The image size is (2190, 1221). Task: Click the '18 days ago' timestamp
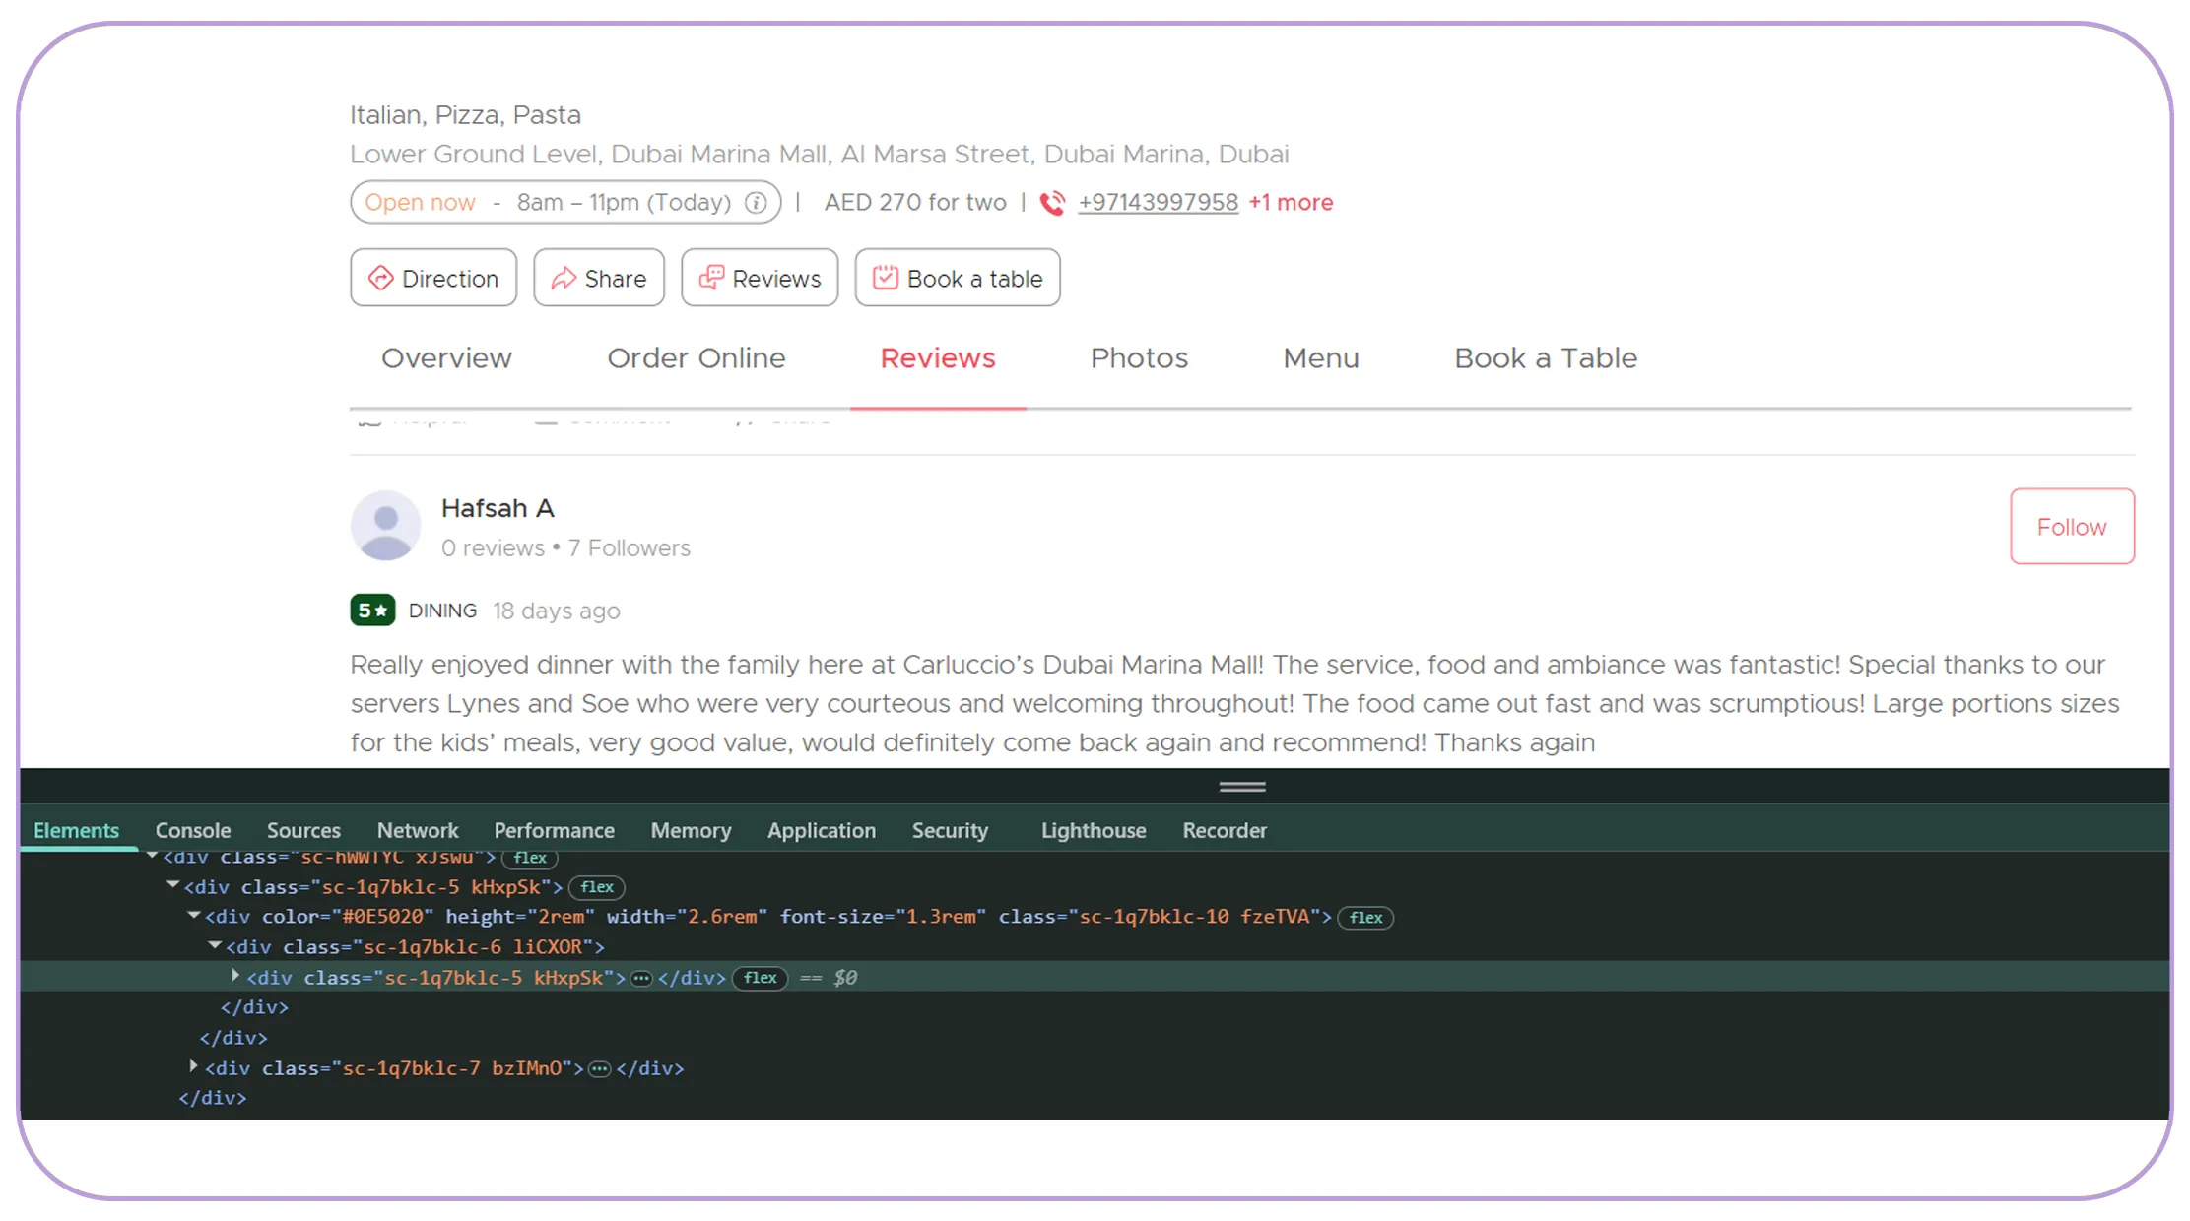click(x=557, y=610)
